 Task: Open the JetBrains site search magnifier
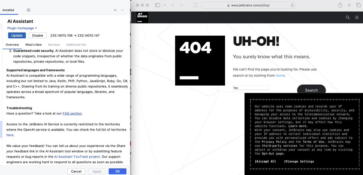point(348,18)
